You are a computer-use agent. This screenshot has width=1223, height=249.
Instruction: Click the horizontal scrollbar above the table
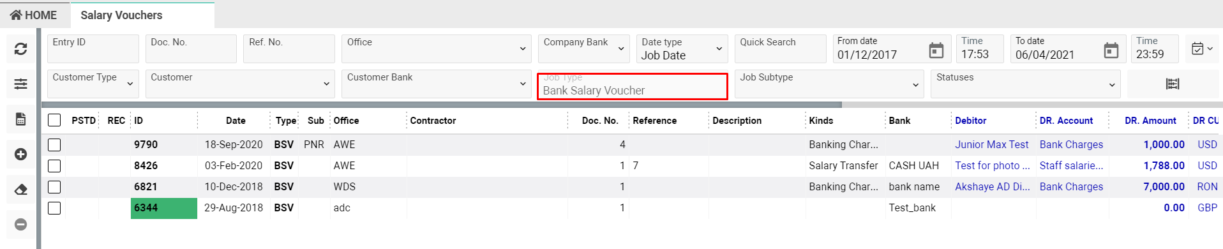(442, 105)
